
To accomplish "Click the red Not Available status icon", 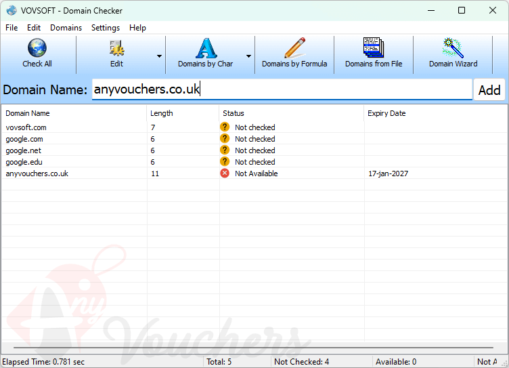I will point(225,173).
